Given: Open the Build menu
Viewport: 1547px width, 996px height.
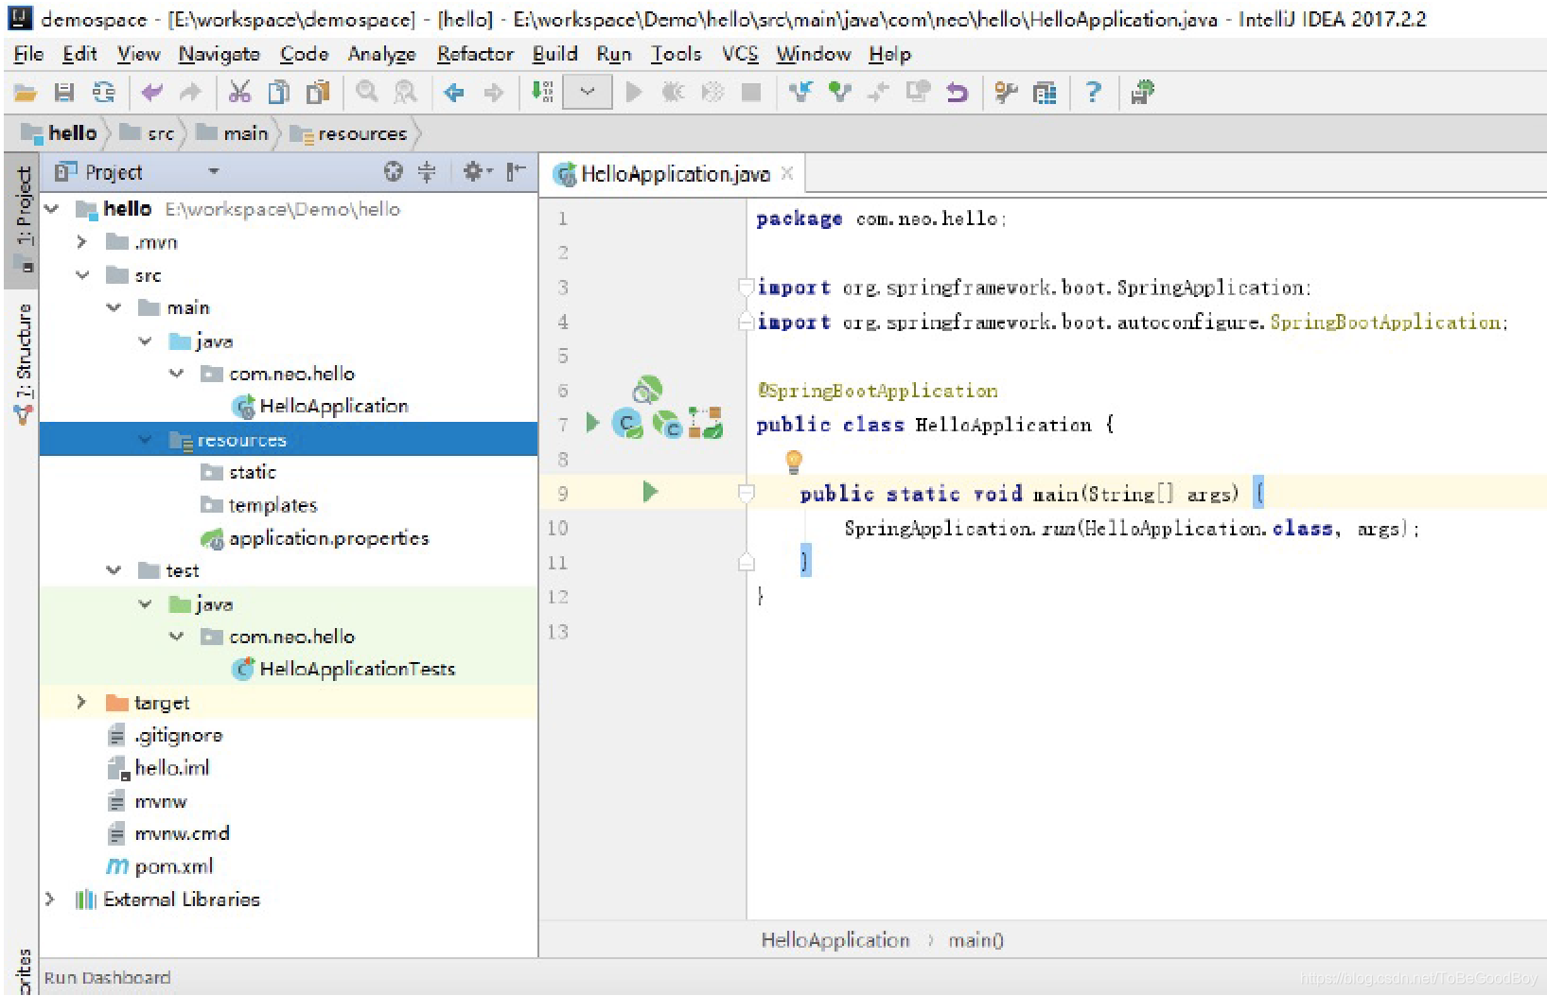Looking at the screenshot, I should tap(554, 54).
